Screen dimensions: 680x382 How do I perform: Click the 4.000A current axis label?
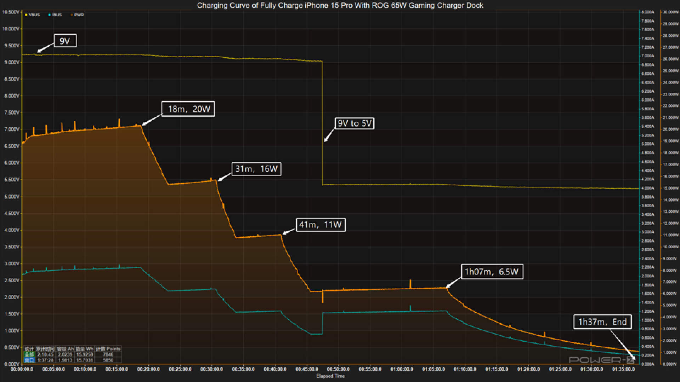click(648, 188)
